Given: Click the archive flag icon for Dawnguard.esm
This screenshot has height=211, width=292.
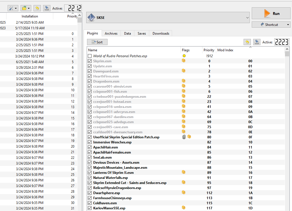Looking at the screenshot, I should [x=184, y=71].
